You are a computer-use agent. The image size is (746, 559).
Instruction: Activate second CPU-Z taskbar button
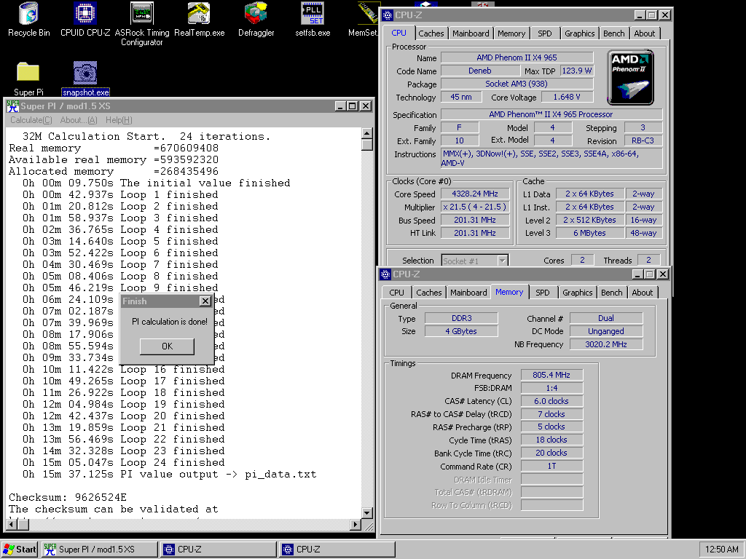coord(337,550)
